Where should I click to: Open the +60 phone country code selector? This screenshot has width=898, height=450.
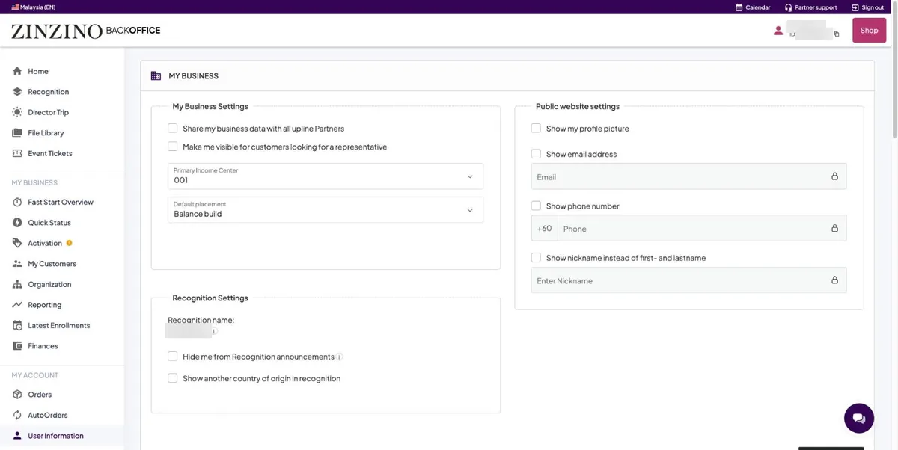544,229
